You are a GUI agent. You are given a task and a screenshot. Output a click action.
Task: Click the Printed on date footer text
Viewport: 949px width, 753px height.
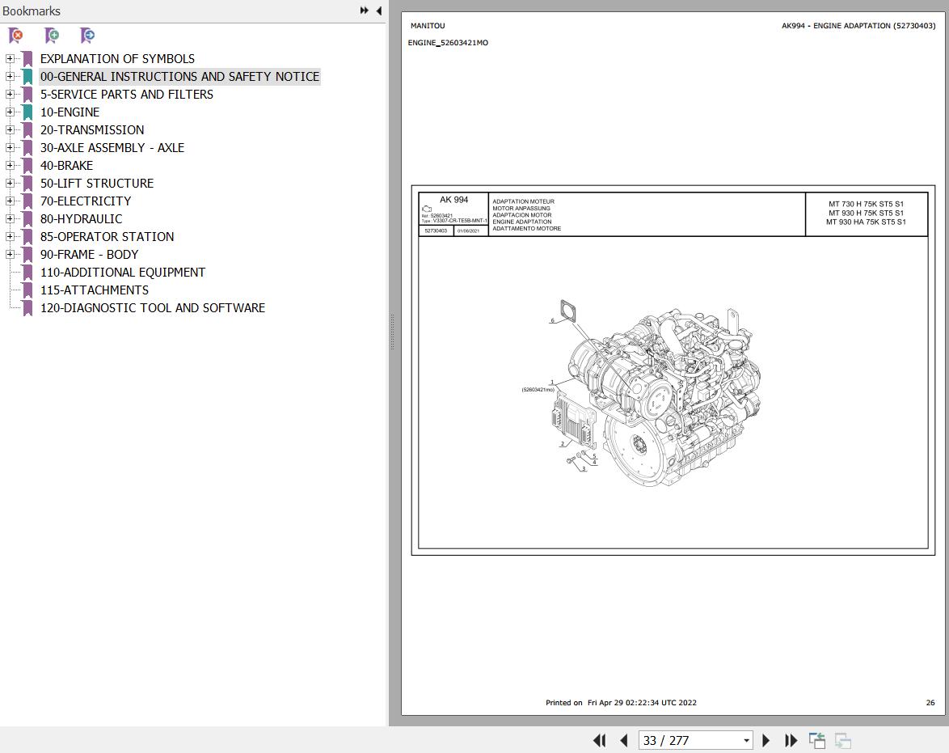(621, 703)
